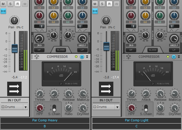The image size is (182, 130).
Task: Click HP slope knob on Par Comp Heavy
Action: click(54, 35)
